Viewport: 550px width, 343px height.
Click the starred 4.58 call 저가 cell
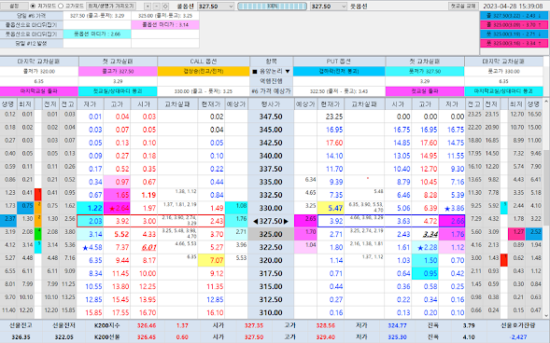[91, 247]
